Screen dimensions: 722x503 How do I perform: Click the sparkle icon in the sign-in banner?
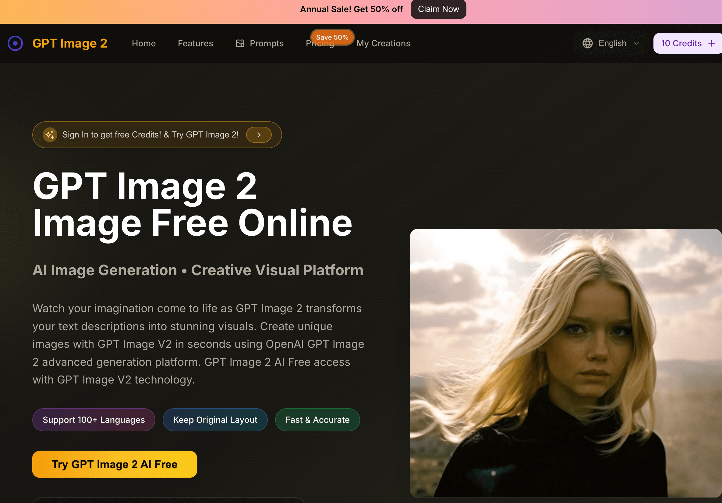pos(50,134)
